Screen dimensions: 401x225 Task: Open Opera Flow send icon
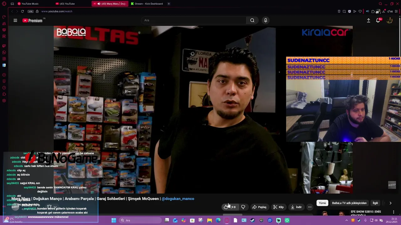click(355, 11)
